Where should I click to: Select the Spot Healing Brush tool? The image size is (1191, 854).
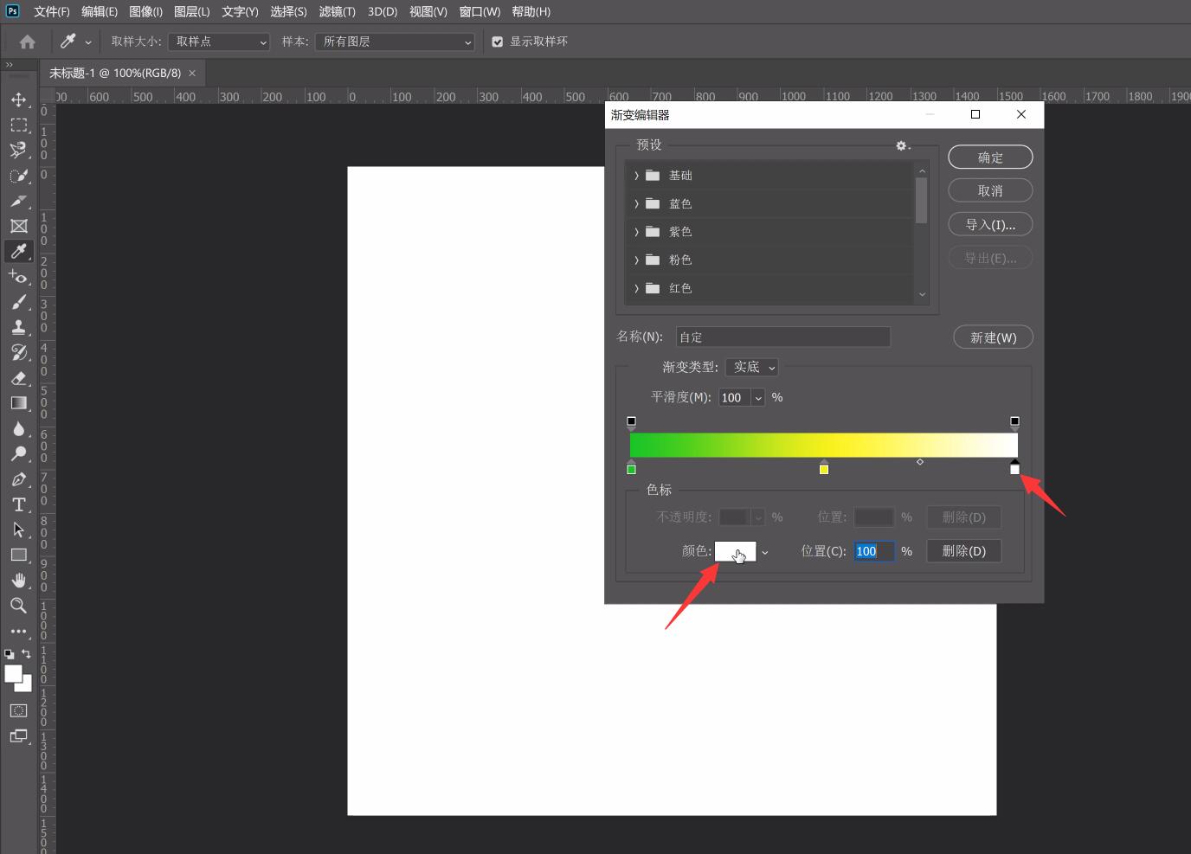coord(18,277)
